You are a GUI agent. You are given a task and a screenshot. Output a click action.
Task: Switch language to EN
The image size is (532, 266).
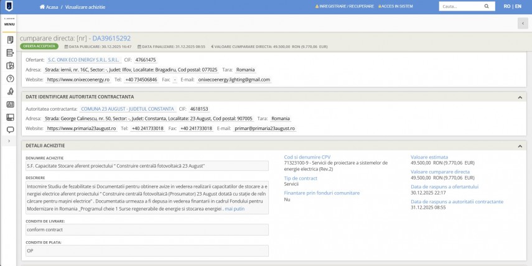point(518,6)
